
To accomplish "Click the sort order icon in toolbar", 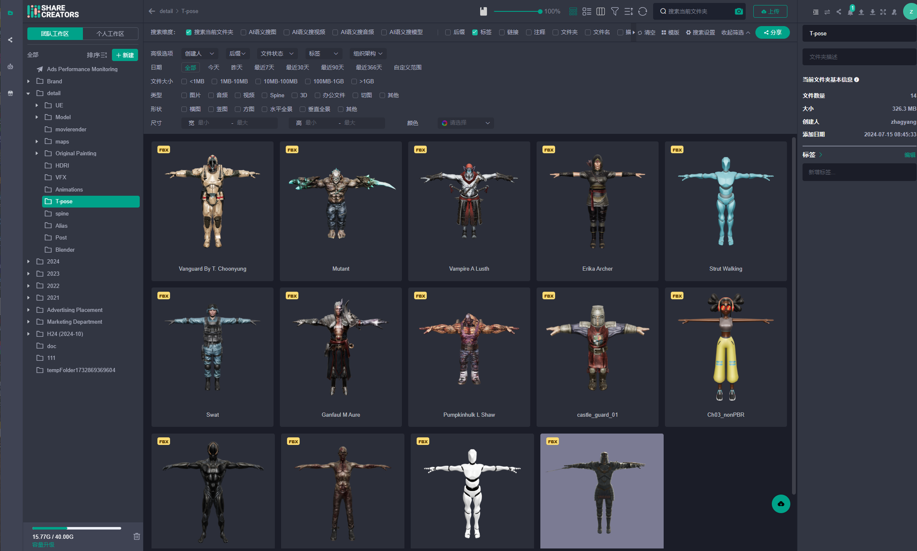I will 629,11.
